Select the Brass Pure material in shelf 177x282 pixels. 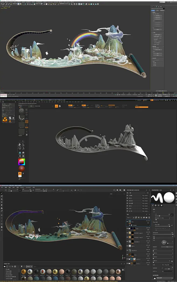pyautogui.click(x=55, y=272)
